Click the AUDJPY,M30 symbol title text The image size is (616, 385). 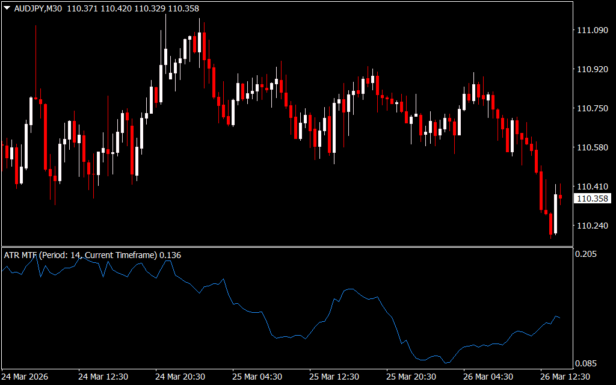(x=37, y=8)
